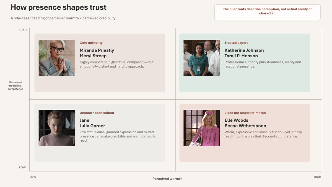Click the 'Reese Witherspoon' name text
332x187 pixels.
245,126
